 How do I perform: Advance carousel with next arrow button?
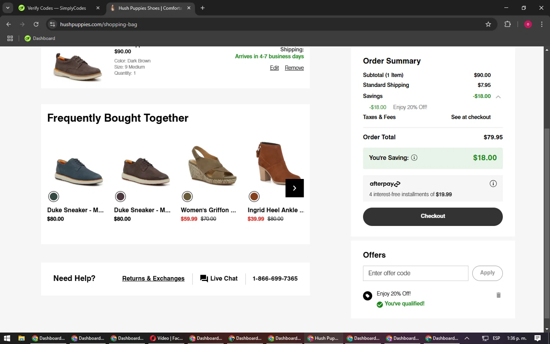(x=294, y=188)
